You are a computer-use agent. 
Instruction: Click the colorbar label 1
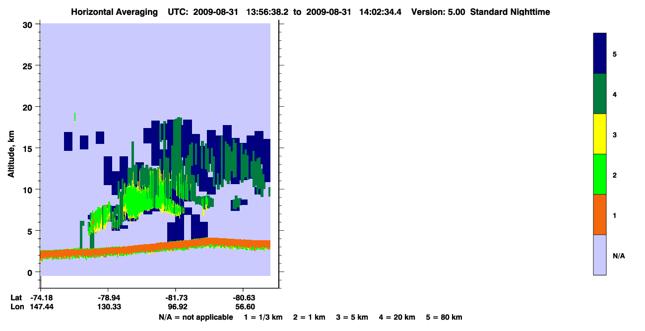pos(615,215)
